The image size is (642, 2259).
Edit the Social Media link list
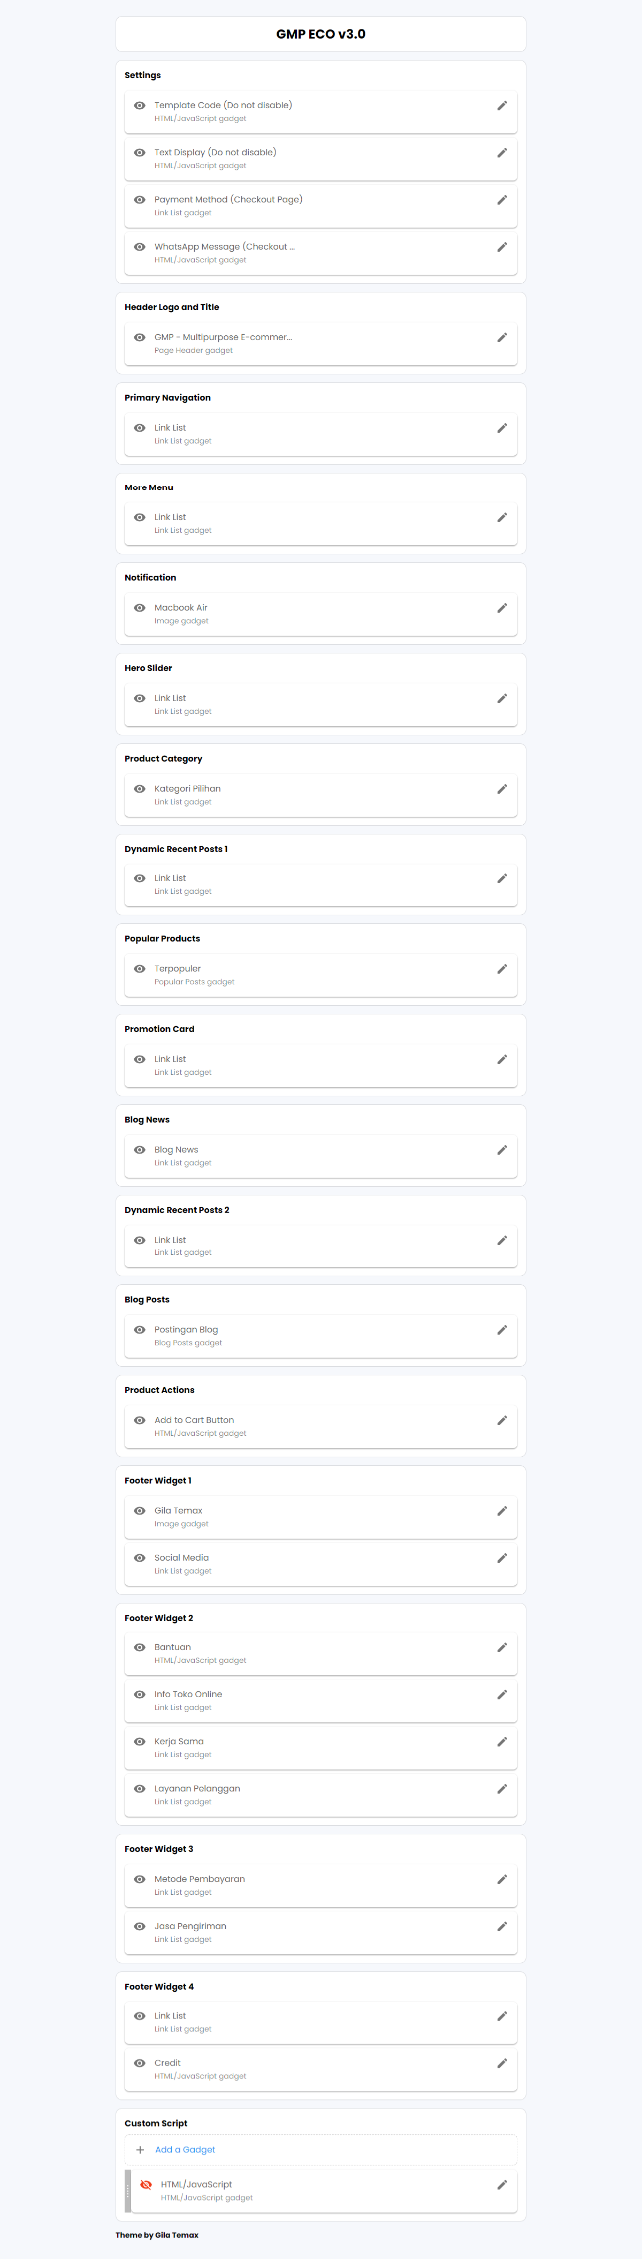pyautogui.click(x=502, y=1558)
